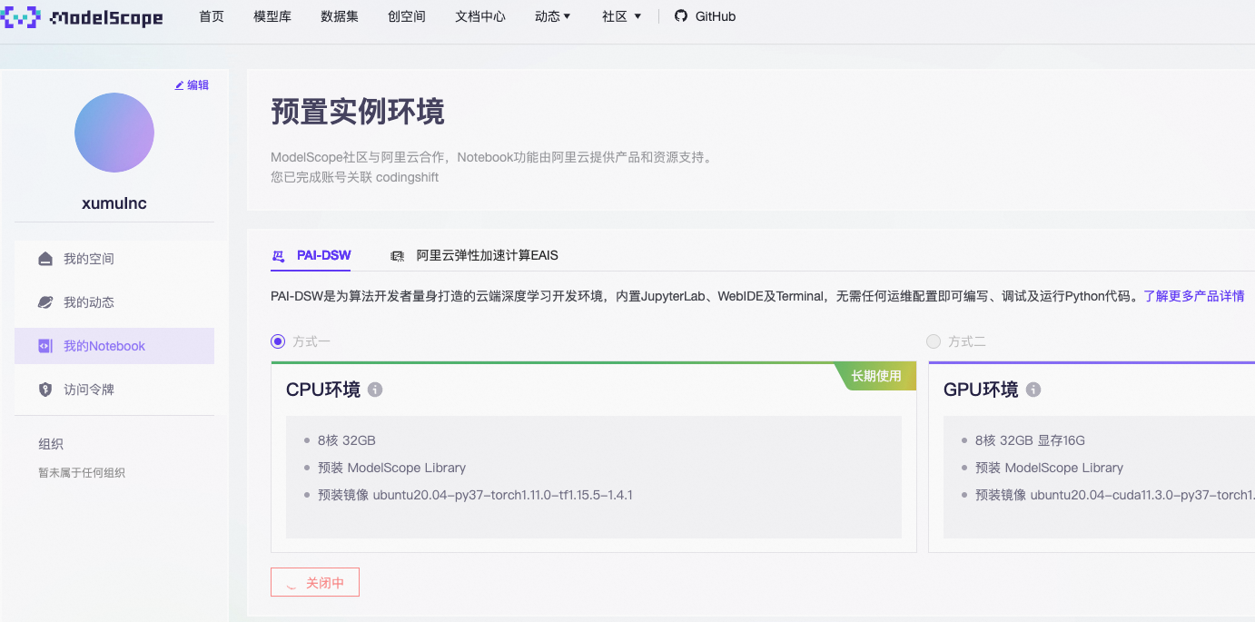Image resolution: width=1255 pixels, height=622 pixels.
Task: Switch to the 阿里云弹性加速计算EAIS tab
Action: tap(489, 256)
